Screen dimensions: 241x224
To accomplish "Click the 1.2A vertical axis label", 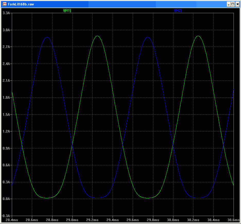I will pyautogui.click(x=6, y=131).
